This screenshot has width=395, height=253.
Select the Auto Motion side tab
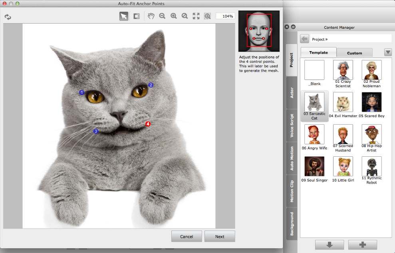pos(292,158)
